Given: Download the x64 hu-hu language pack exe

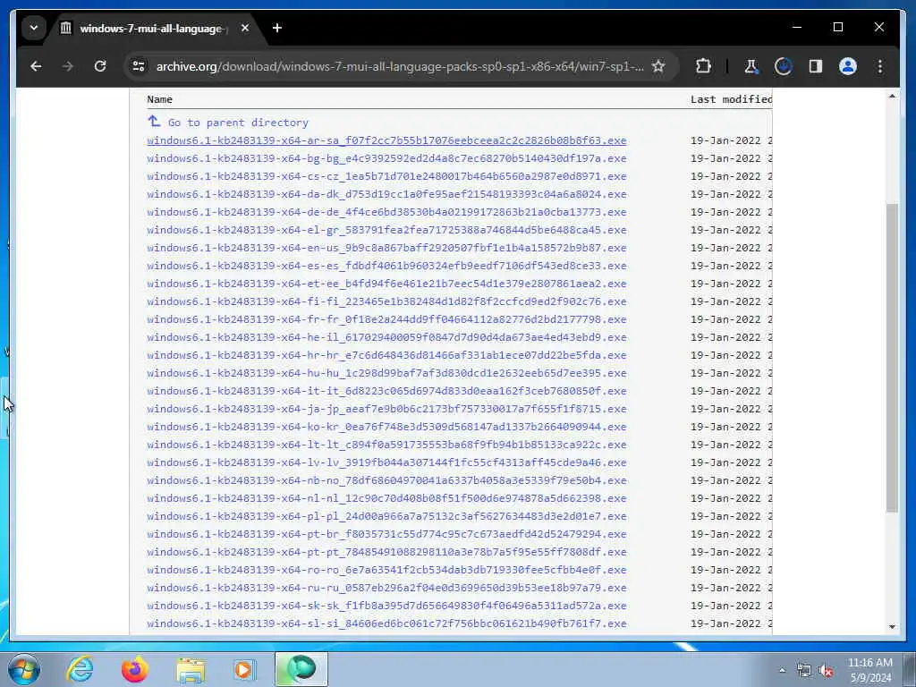Looking at the screenshot, I should pyautogui.click(x=386, y=373).
